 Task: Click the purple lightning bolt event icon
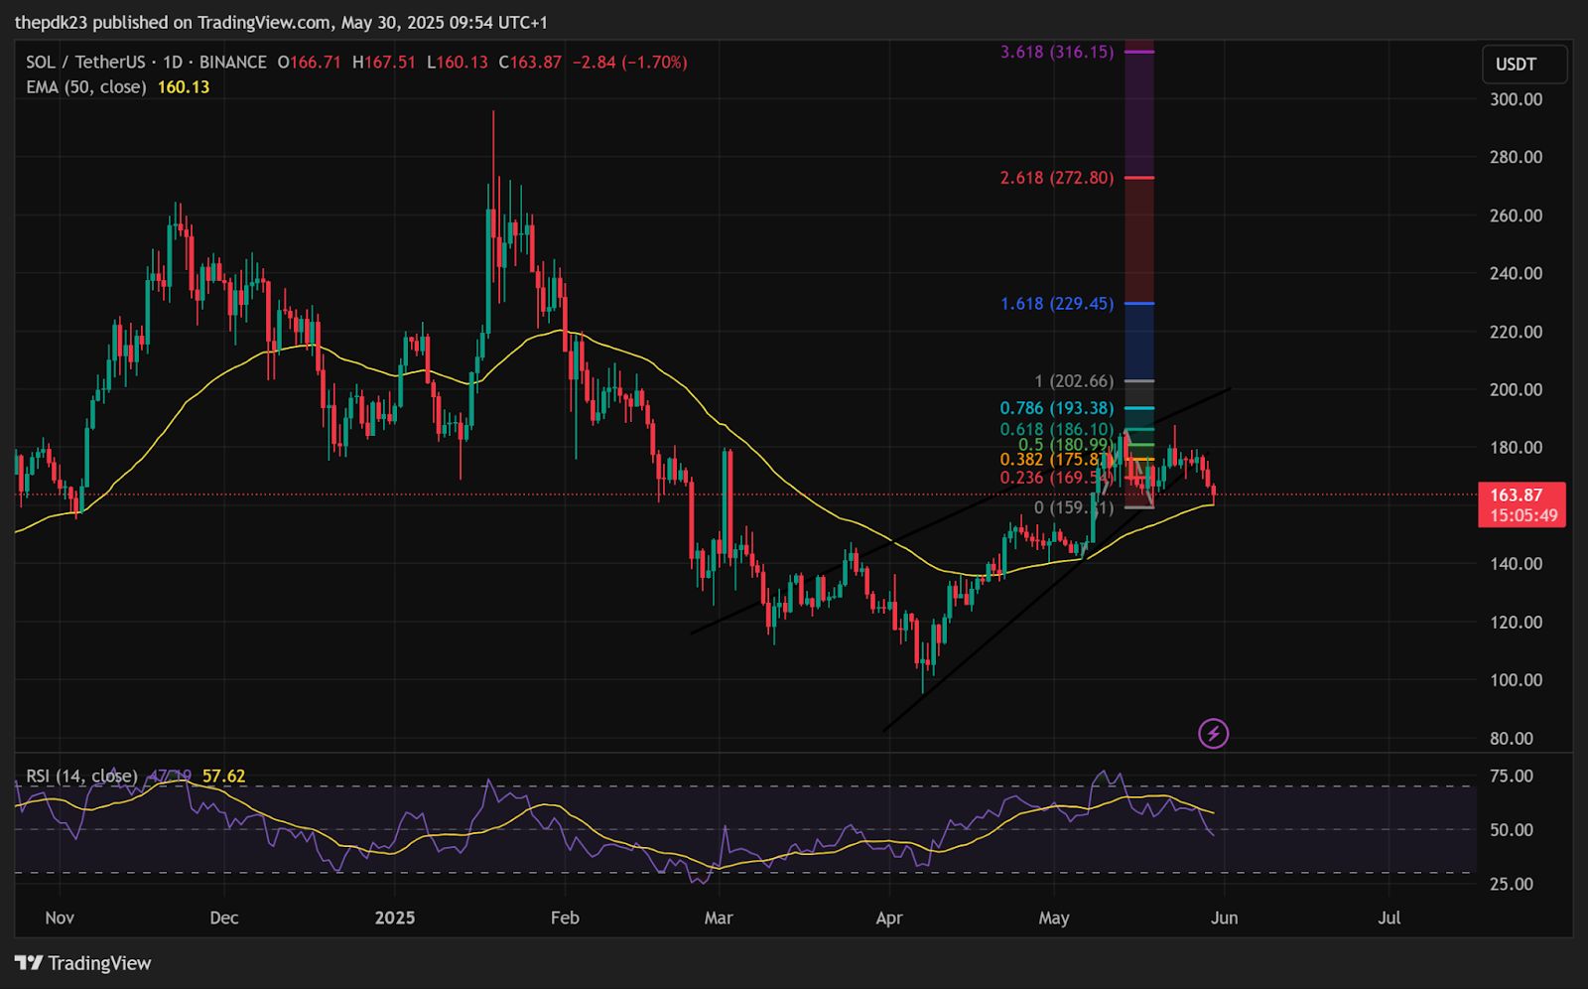point(1213,734)
